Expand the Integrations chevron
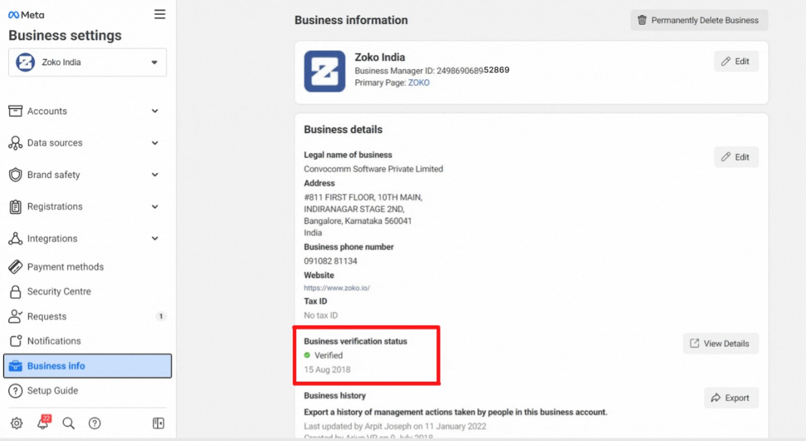The width and height of the screenshot is (806, 441). 155,238
